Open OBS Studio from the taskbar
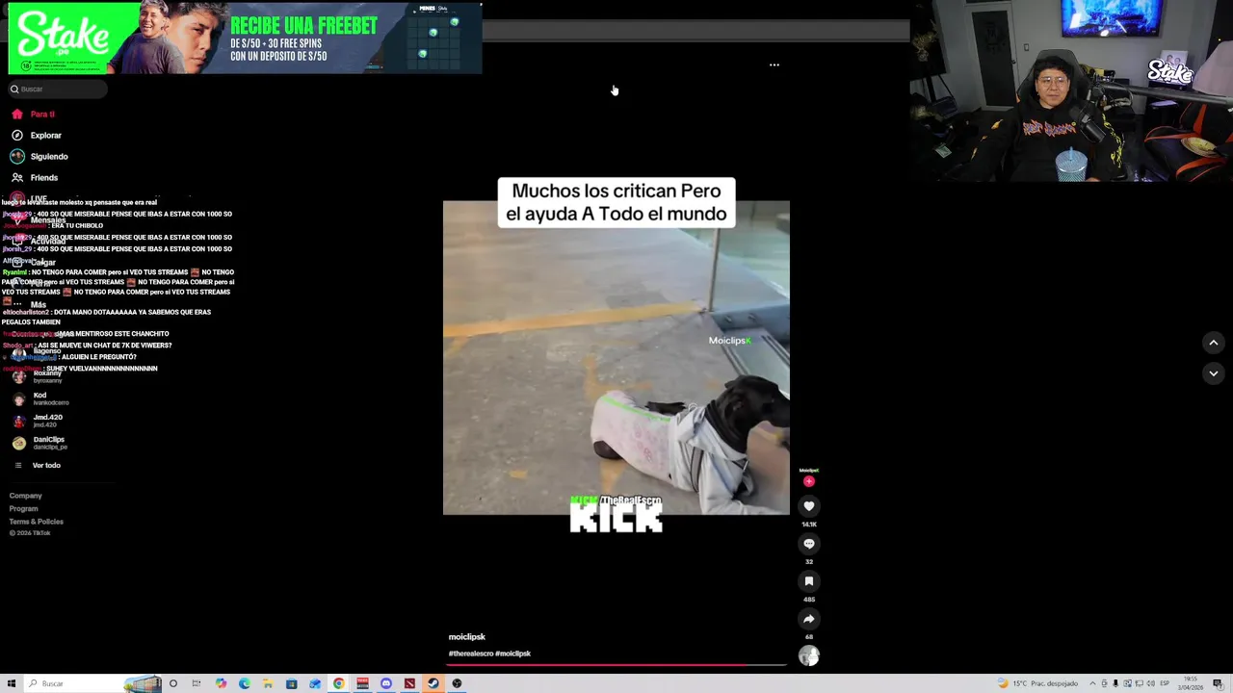This screenshot has height=693, width=1233. coord(457,683)
